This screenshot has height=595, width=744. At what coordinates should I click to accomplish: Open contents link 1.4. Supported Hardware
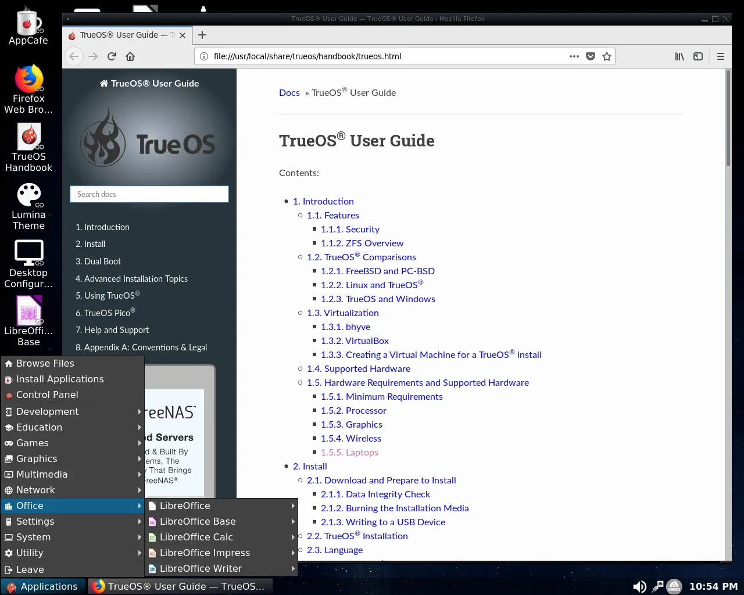point(359,368)
